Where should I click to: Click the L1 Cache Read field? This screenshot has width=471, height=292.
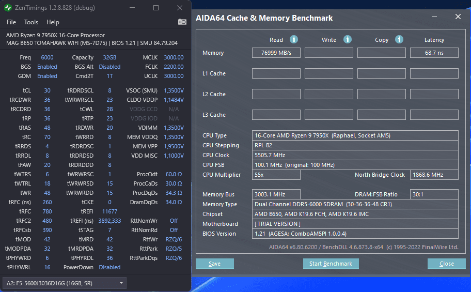tap(276, 73)
